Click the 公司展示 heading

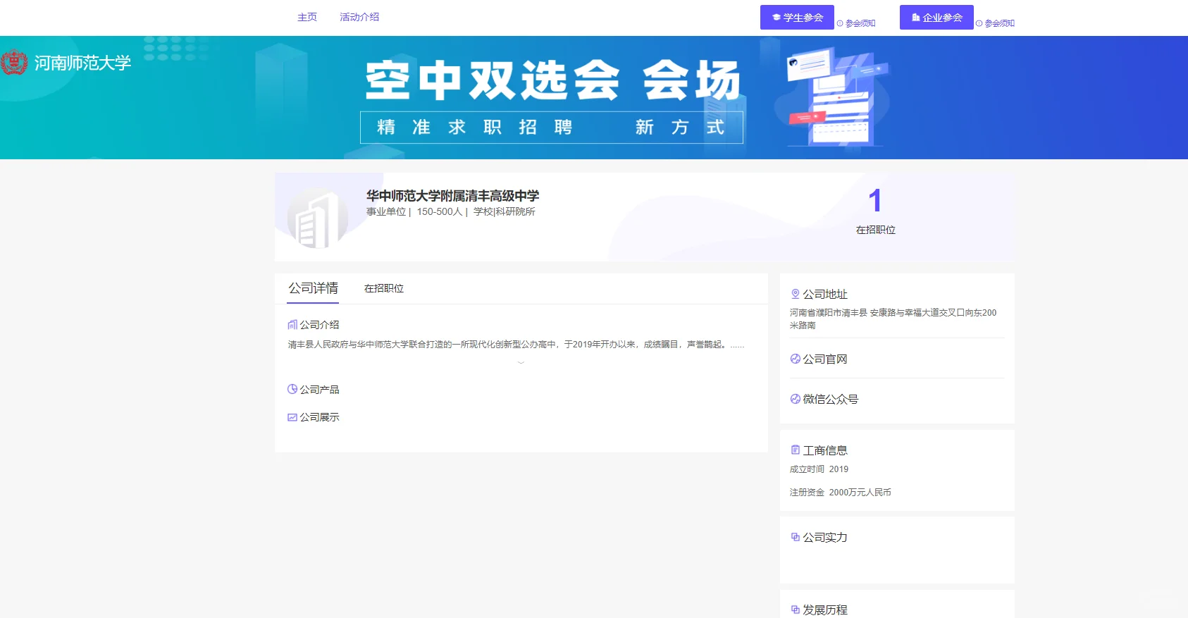(320, 417)
